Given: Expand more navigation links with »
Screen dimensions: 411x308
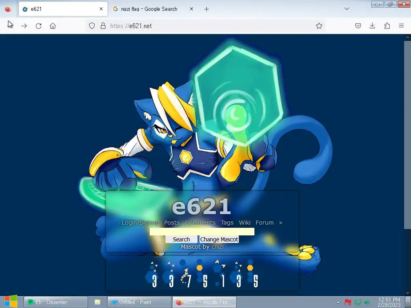Looking at the screenshot, I should point(281,223).
